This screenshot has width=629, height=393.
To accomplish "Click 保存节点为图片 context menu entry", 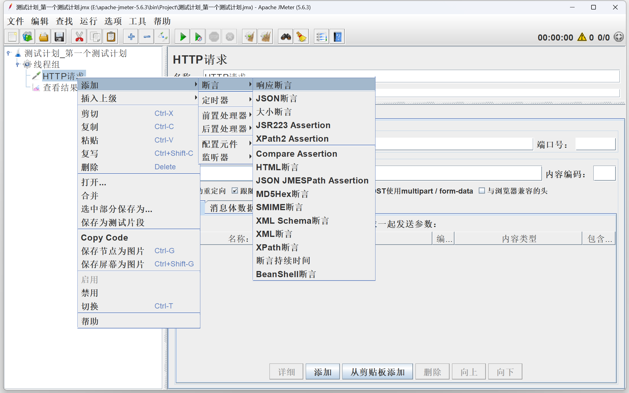I will 139,251.
